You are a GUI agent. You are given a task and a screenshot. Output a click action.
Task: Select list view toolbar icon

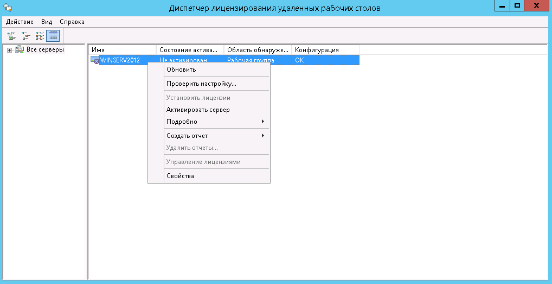click(x=39, y=36)
